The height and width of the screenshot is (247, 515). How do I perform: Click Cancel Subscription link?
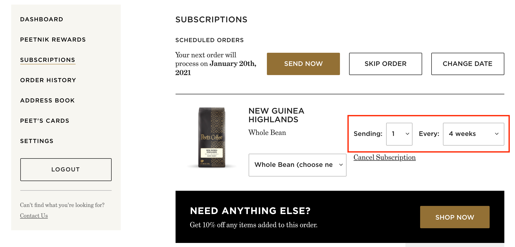click(x=385, y=157)
